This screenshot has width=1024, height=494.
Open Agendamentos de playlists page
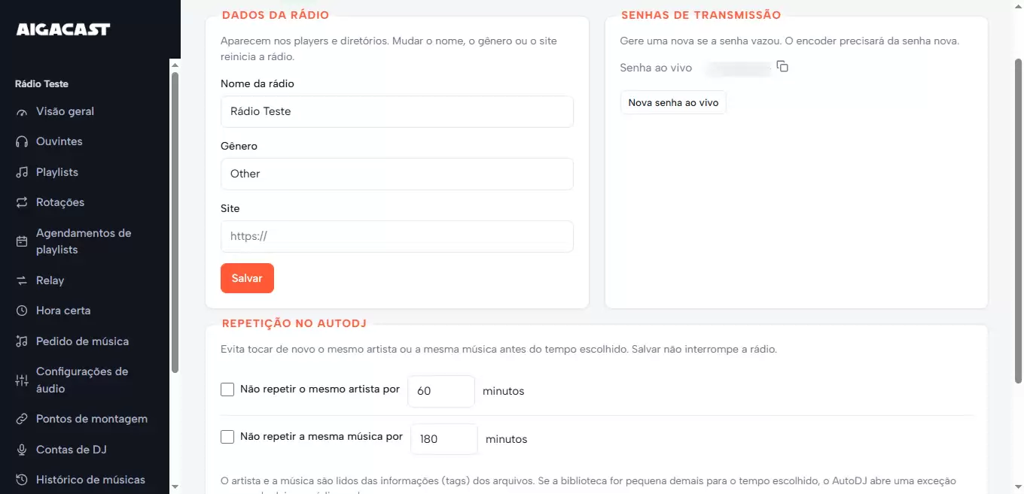pos(84,241)
